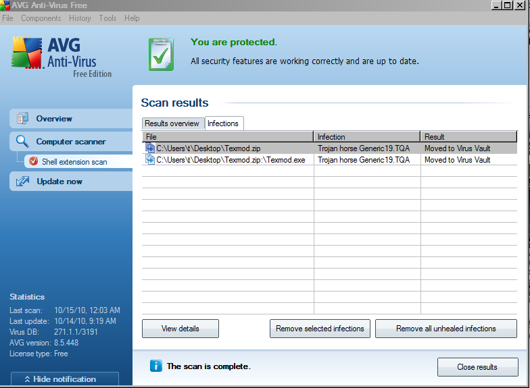
Task: Minimize the AVG window
Action: (496, 5)
